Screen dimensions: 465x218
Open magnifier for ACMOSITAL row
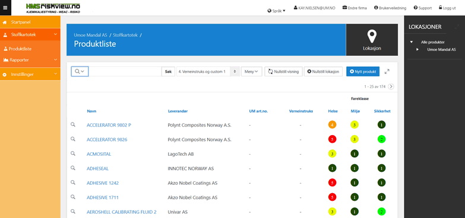(x=73, y=153)
